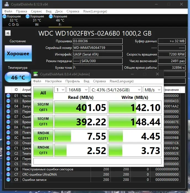
Task: Select the C: D: G: disk status orb
Action: point(4,16)
